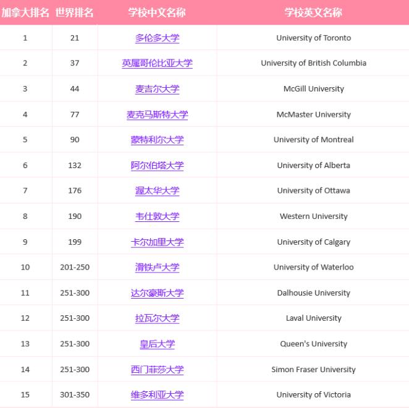Select the University of Calgary text

click(x=313, y=242)
